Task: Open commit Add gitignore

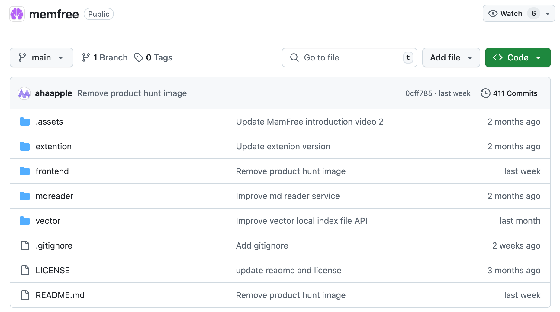Action: [x=262, y=245]
